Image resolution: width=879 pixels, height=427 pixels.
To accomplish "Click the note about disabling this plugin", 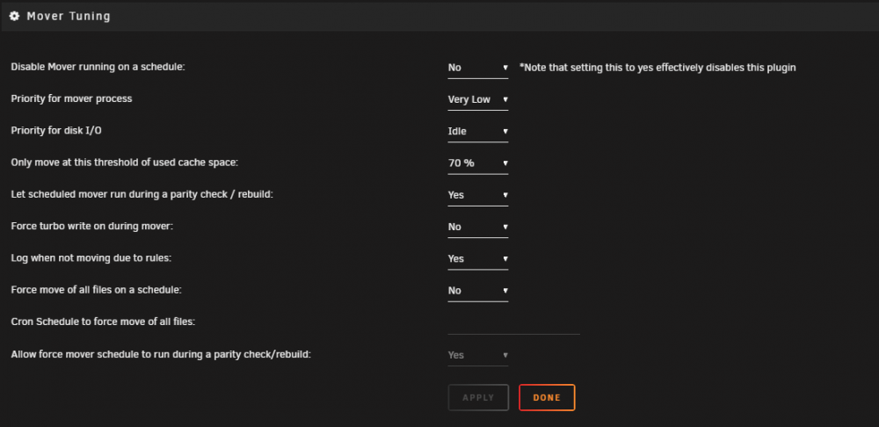I will (x=657, y=68).
